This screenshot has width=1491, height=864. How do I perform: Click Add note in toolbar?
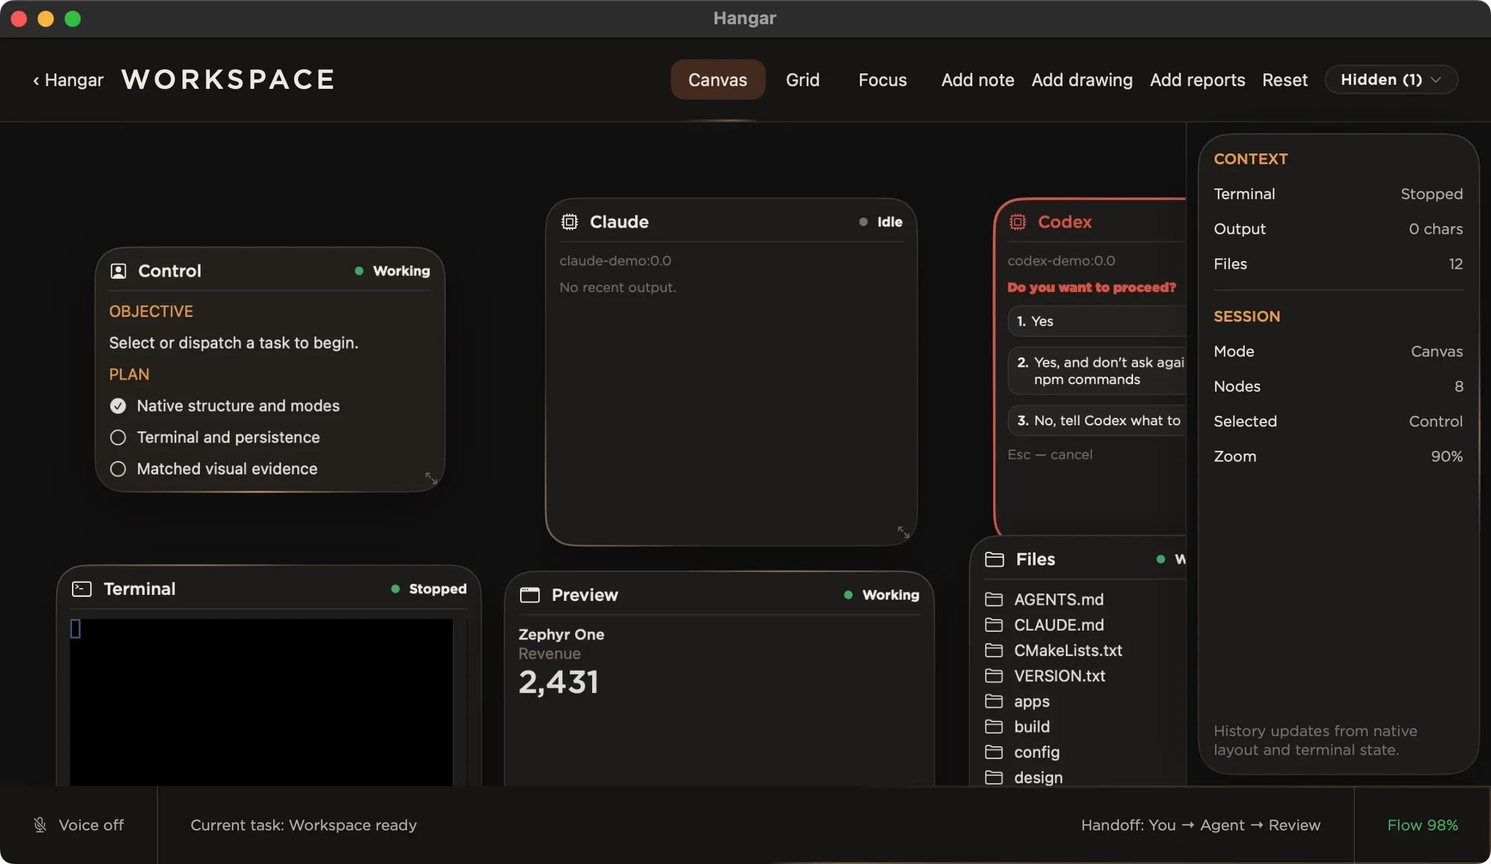(978, 79)
